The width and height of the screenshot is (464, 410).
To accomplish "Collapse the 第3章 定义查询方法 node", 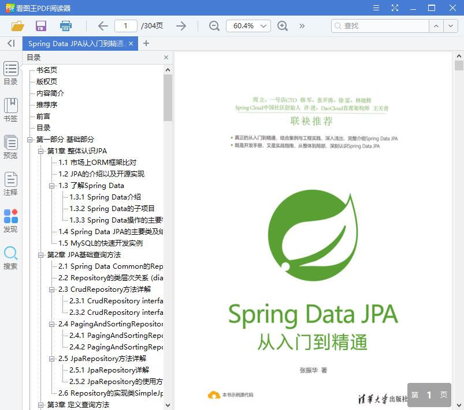I will [x=40, y=405].
